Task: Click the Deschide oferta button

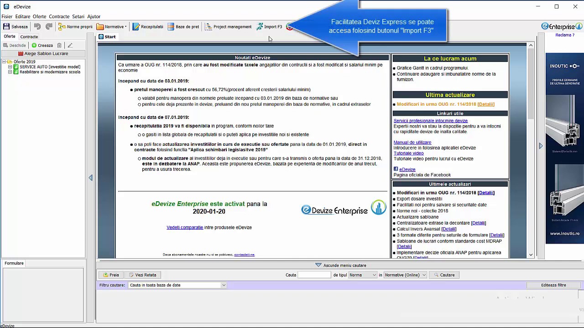Action: 15,46
